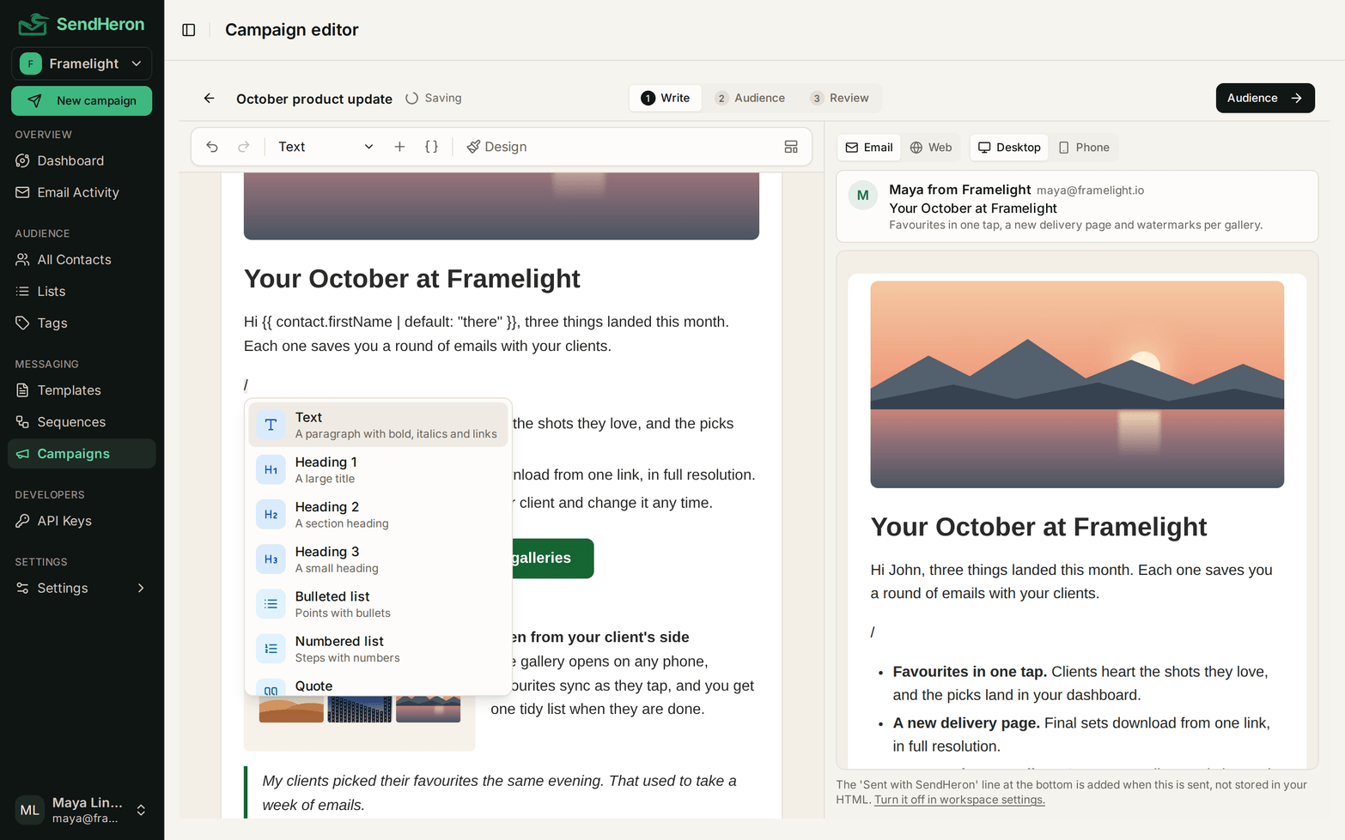Open the Maya Lin account menu
Viewport: 1345px width, 840px height.
click(x=82, y=810)
